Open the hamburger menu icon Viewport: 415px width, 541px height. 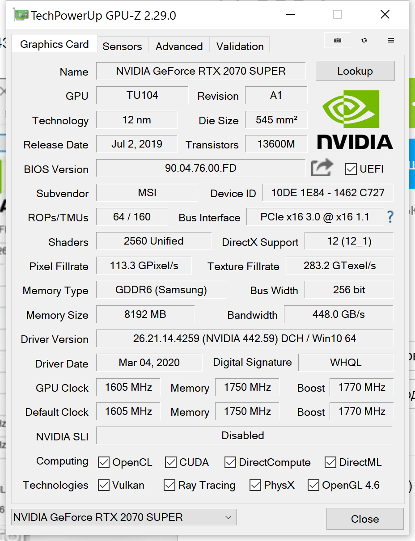click(x=391, y=41)
